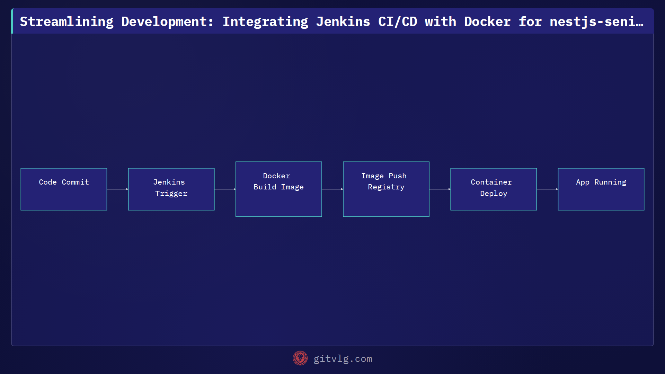Screen dimensions: 665x374
Task: Click the Streamlining Development title text
Action: pyautogui.click(x=331, y=21)
